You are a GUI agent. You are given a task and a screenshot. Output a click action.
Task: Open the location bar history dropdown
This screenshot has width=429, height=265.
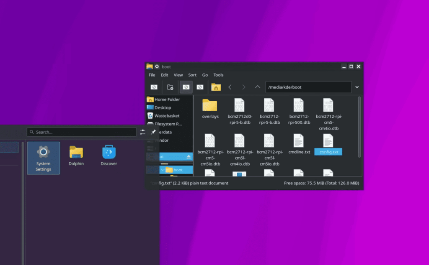(357, 87)
